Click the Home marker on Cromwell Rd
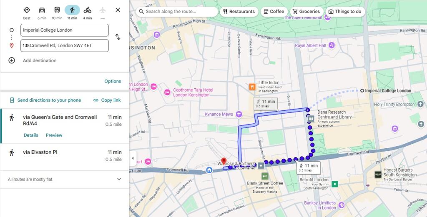Image resolution: width=427 pixels, height=217 pixels. (209, 170)
